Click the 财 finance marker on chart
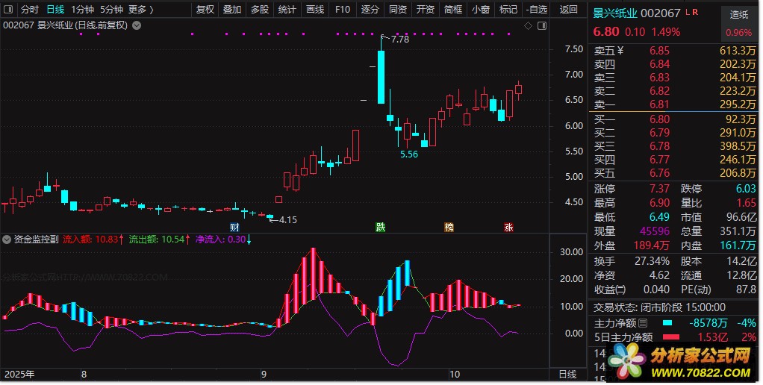Viewport: 763px width, 385px height. click(x=234, y=227)
